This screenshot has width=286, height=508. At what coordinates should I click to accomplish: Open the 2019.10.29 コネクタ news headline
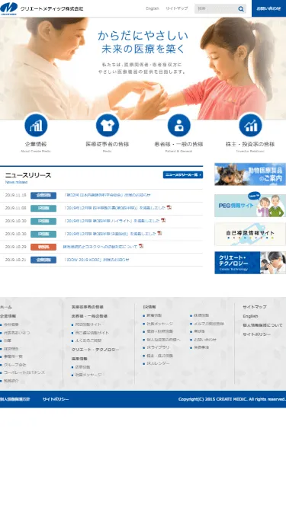coord(100,247)
